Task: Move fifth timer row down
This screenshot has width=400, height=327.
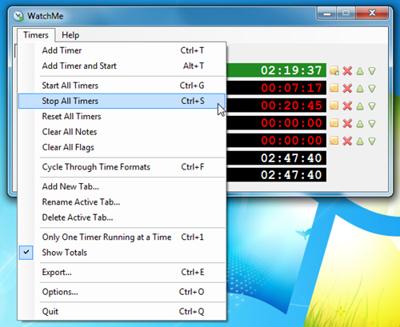Action: tap(372, 141)
